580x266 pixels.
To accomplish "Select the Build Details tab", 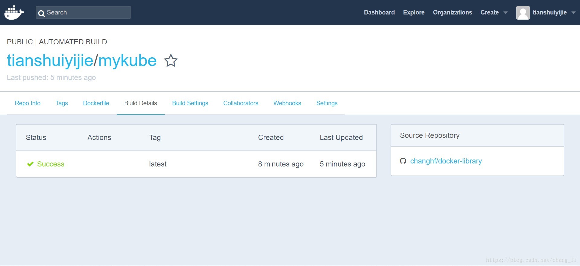I will tap(140, 103).
